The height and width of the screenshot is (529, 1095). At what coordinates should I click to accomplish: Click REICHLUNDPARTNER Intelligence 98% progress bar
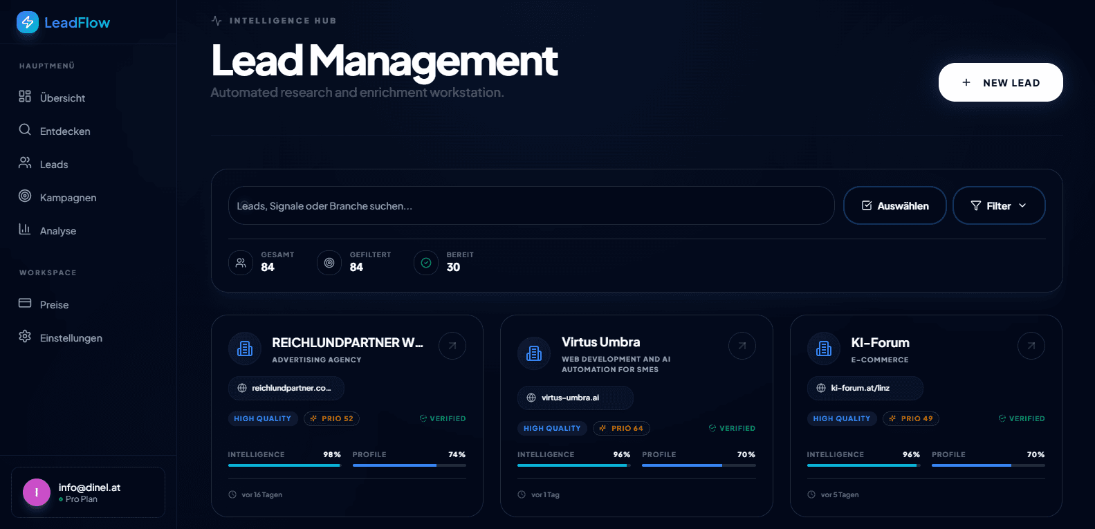coord(284,465)
